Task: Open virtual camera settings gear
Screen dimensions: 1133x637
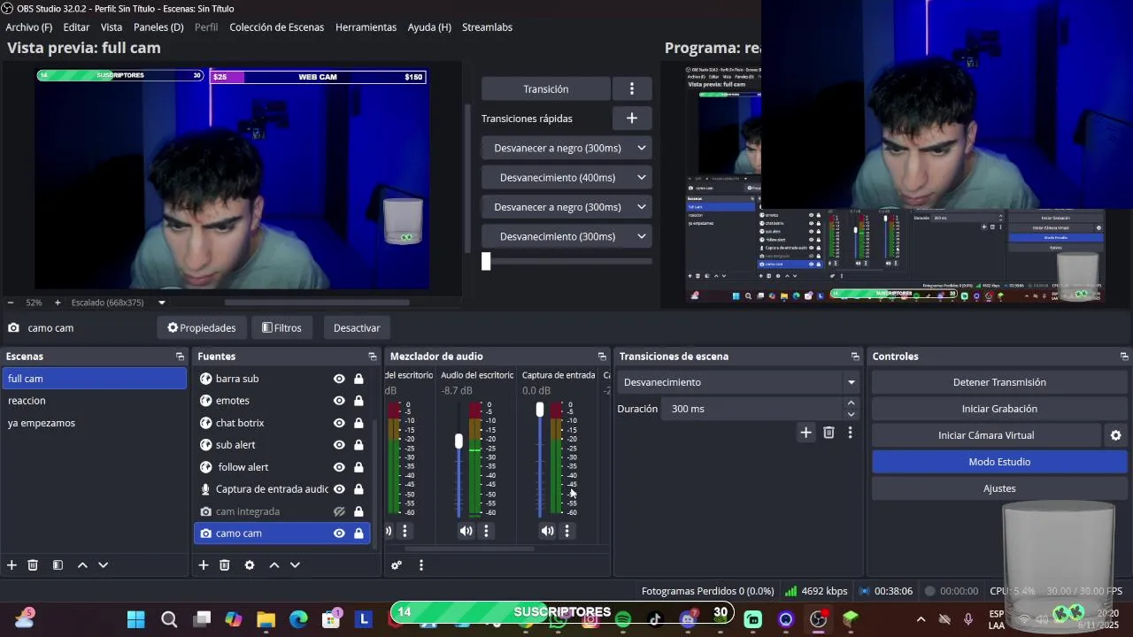Action: pos(1115,435)
